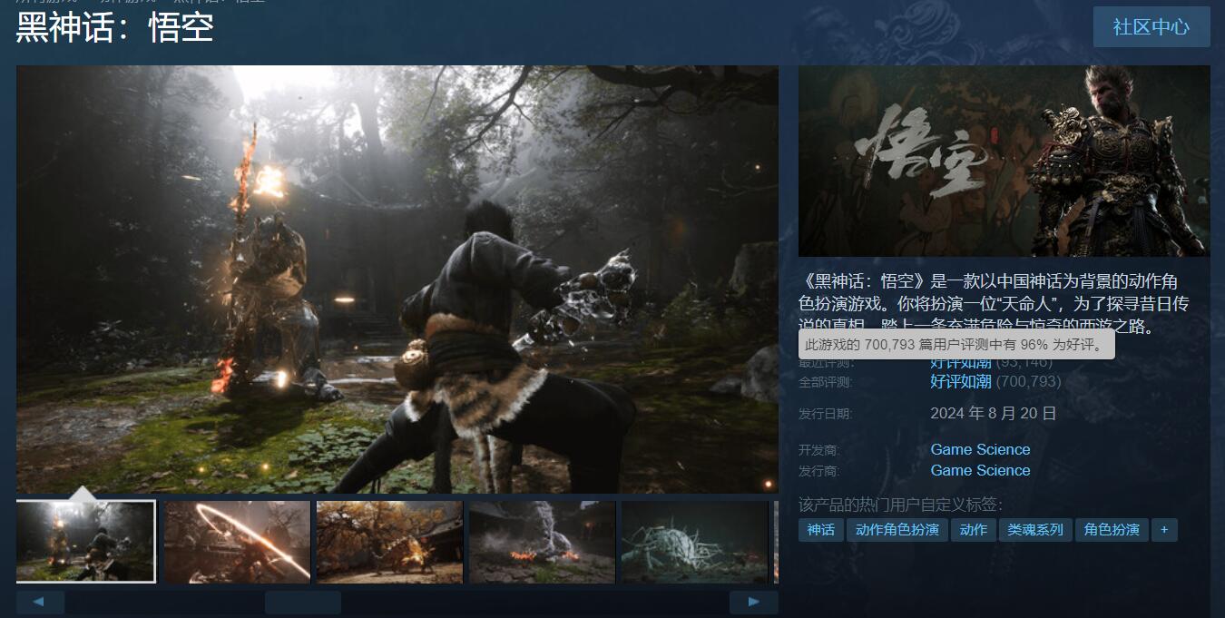Click the 悟空 header capsule image

[1004, 161]
